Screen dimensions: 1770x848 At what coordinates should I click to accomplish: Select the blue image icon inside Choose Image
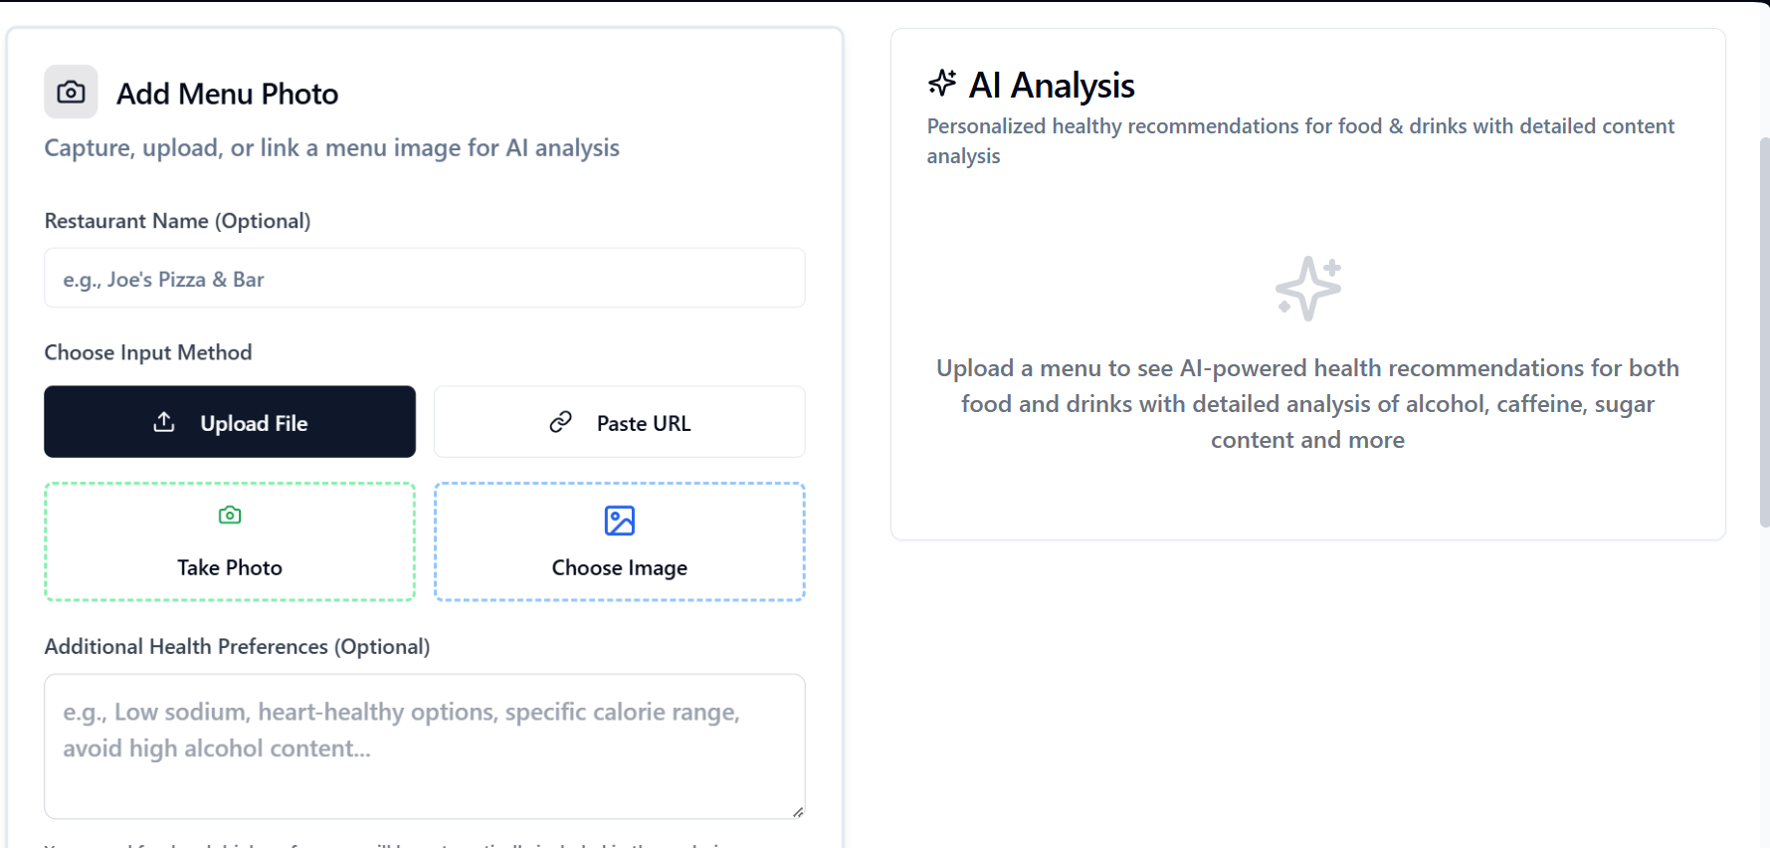[619, 519]
